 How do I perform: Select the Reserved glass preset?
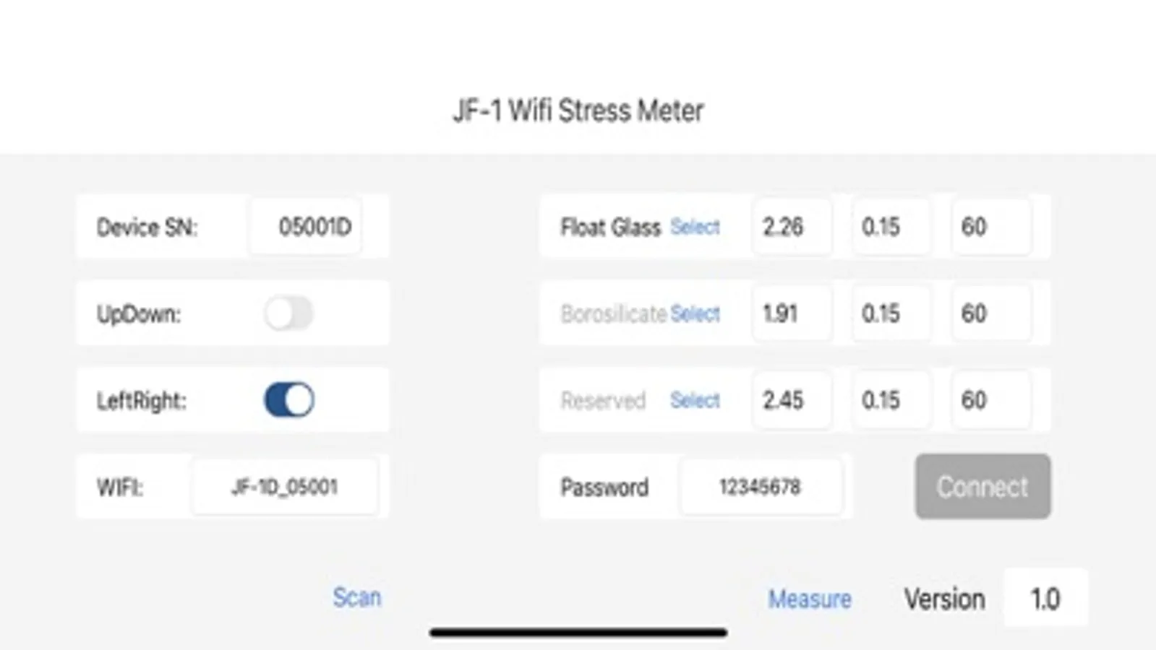(x=695, y=400)
